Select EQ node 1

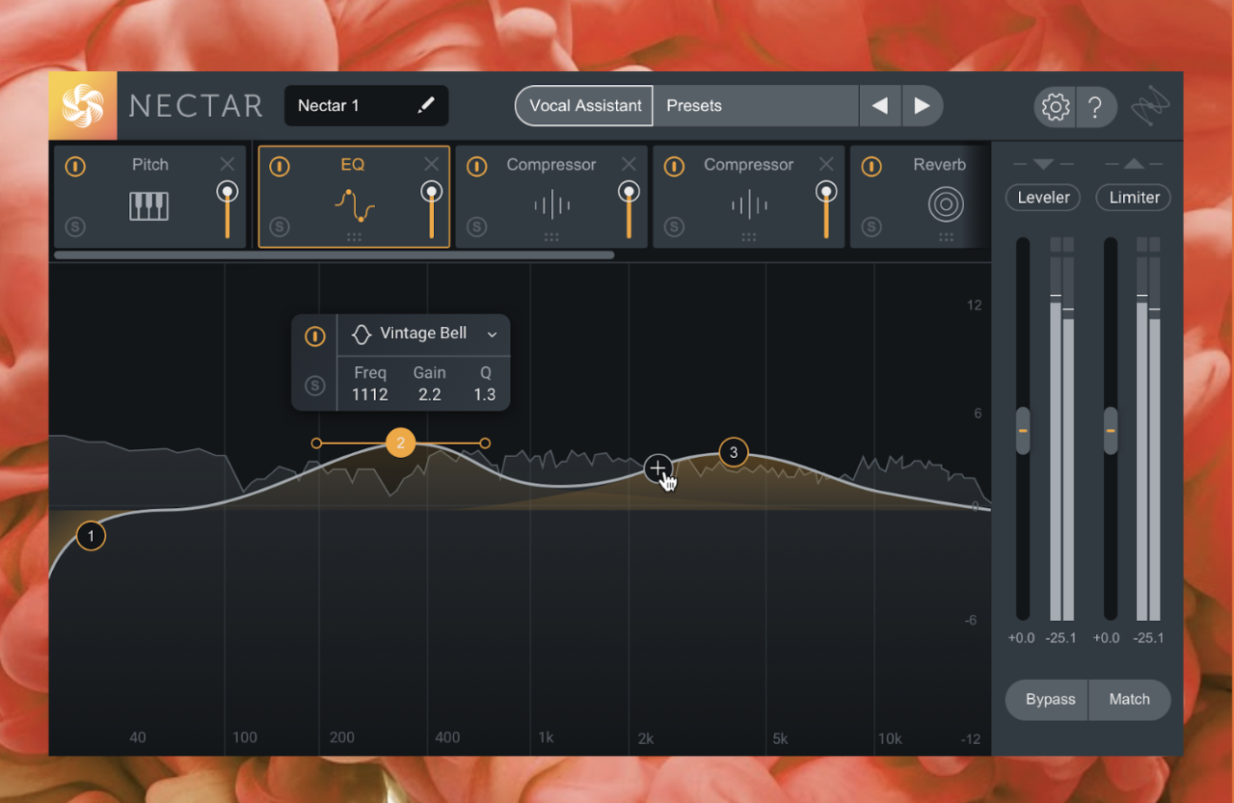[x=91, y=536]
